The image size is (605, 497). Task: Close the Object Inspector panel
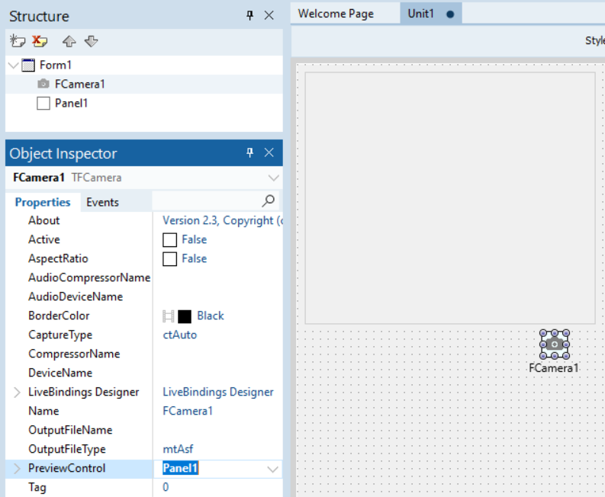point(269,152)
